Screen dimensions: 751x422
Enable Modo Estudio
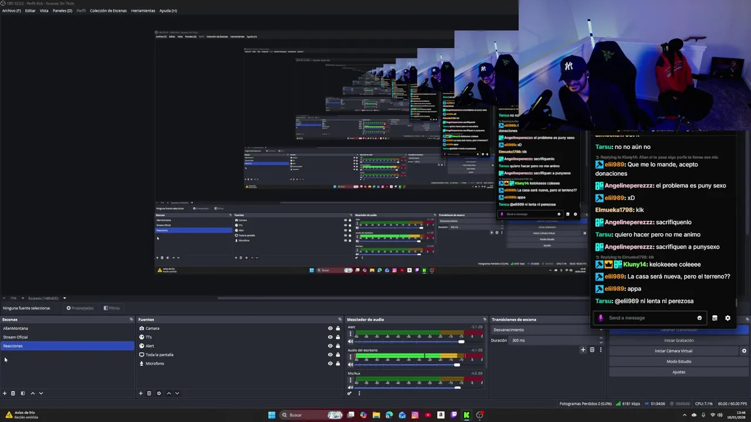point(679,362)
